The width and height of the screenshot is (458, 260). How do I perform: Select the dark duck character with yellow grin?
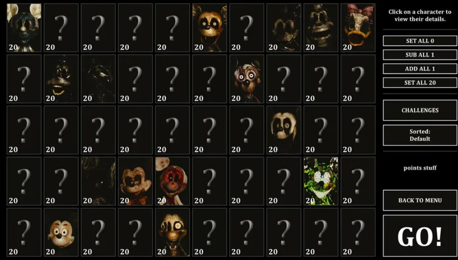(61, 79)
